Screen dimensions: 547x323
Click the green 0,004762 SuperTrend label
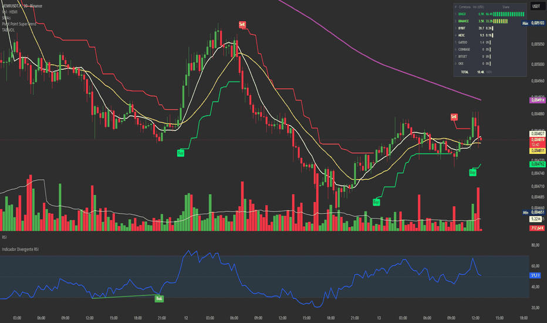pos(537,164)
